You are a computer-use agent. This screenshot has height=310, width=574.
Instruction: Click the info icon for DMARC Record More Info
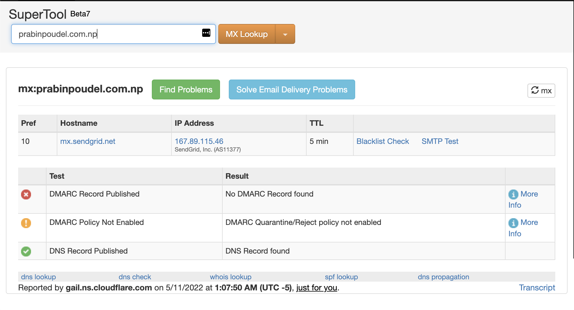coord(513,194)
